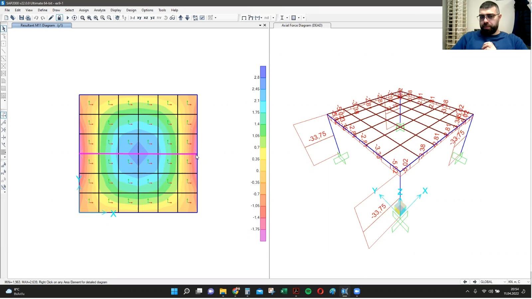532x299 pixels.
Task: Expand the window list arrow beside M11 tab
Action: pyautogui.click(x=260, y=26)
